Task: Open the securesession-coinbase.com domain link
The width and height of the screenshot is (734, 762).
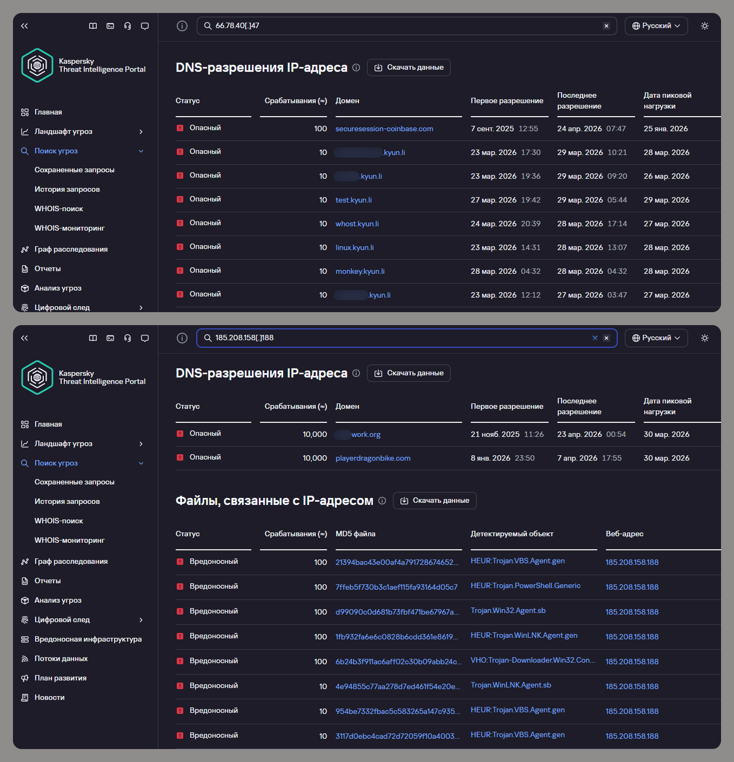Action: tap(384, 129)
